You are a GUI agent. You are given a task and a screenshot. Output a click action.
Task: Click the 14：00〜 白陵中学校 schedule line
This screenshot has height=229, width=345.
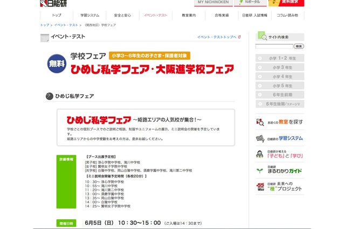click(101, 202)
